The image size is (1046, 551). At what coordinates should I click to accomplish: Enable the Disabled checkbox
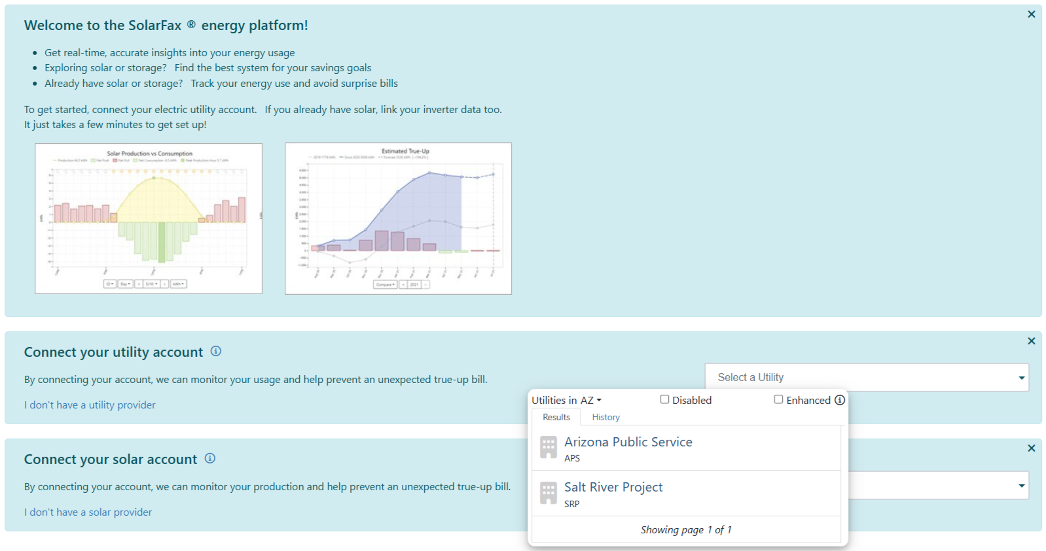(664, 399)
